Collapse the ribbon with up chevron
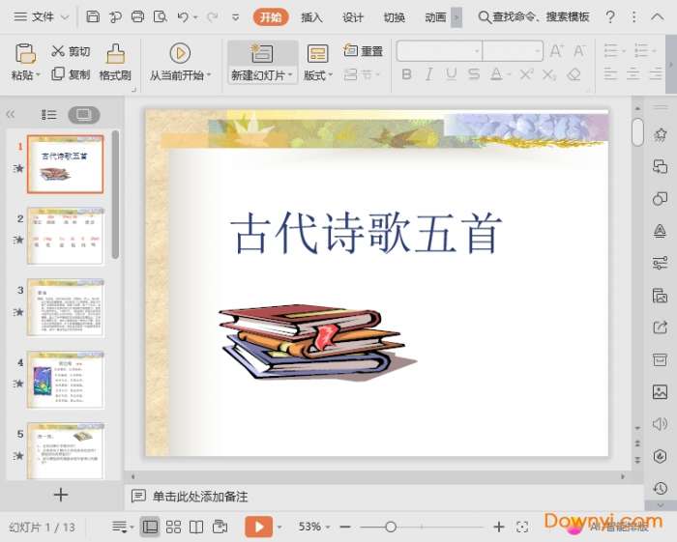677x542 pixels. point(657,16)
